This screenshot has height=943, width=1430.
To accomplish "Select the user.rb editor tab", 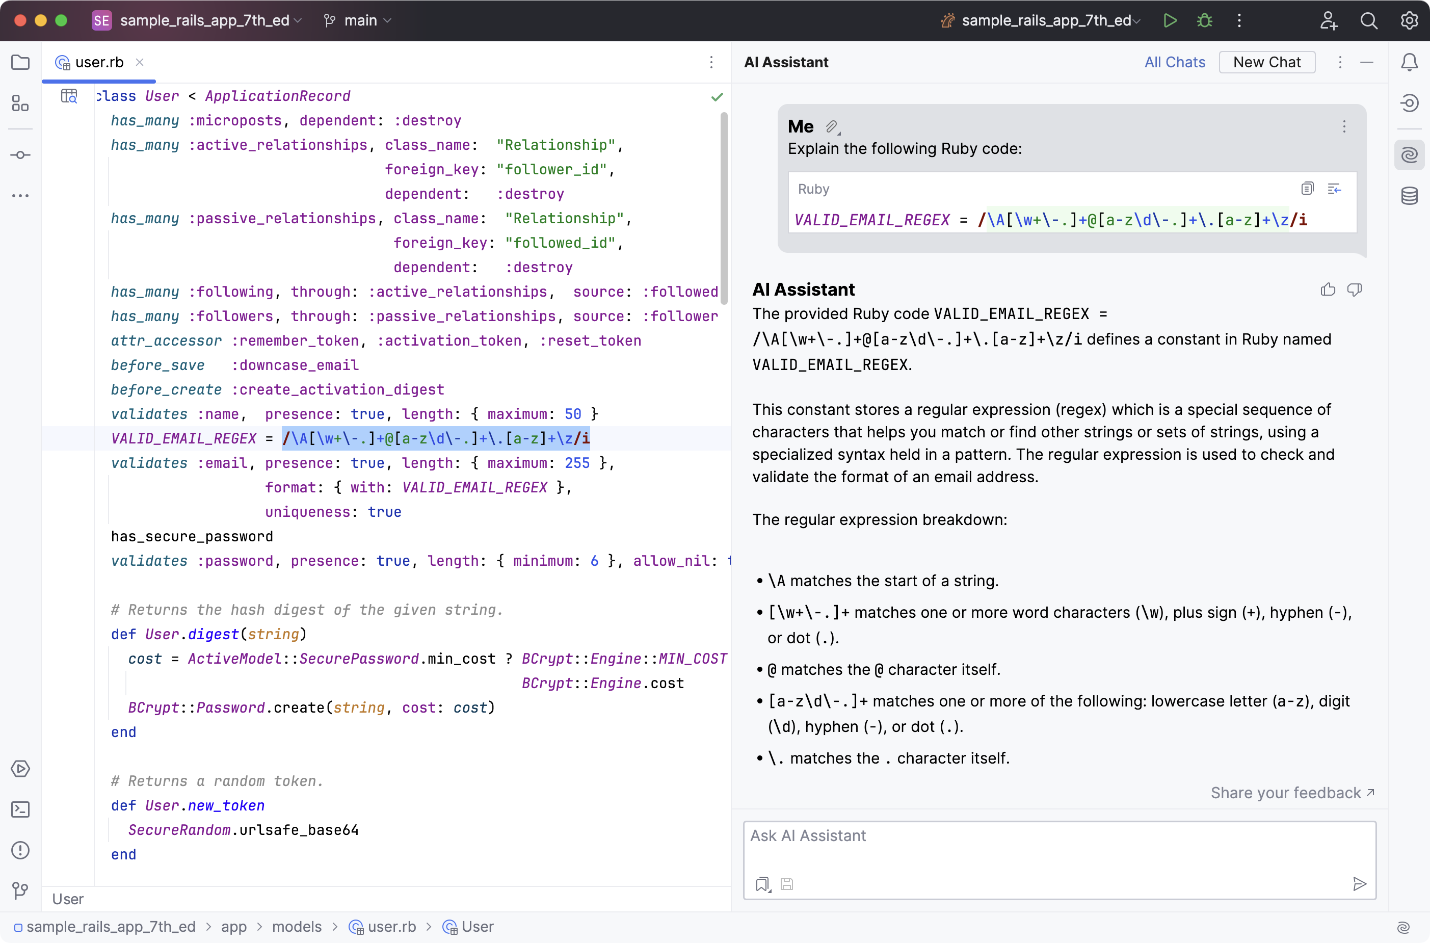I will 99,62.
